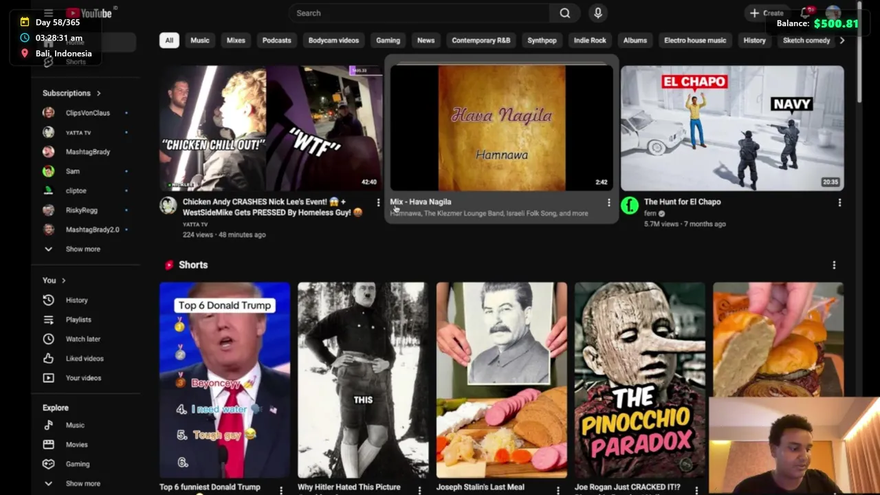
Task: Open Why Hitler Hated This Picture short
Action: [363, 379]
